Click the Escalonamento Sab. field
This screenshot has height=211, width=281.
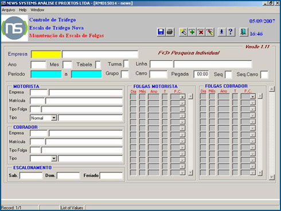coord(31,175)
